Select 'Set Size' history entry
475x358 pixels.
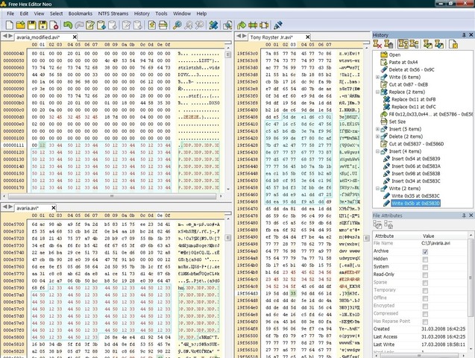tap(397, 122)
